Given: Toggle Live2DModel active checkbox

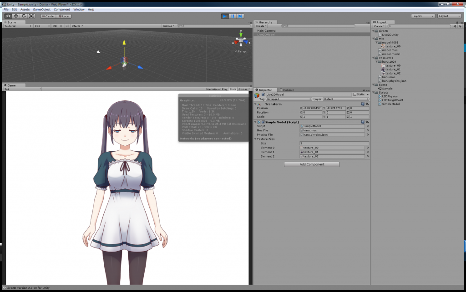Looking at the screenshot, I should [263, 94].
